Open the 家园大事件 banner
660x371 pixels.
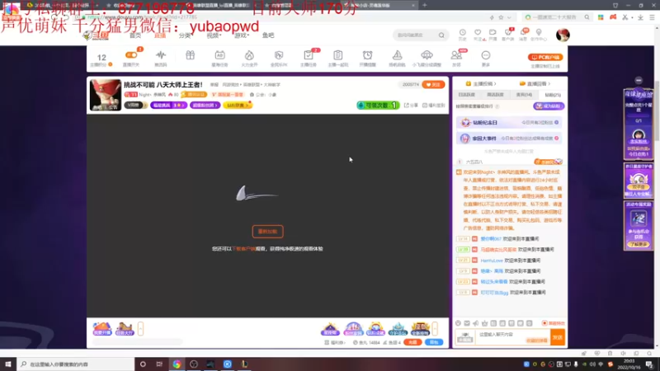(x=509, y=138)
